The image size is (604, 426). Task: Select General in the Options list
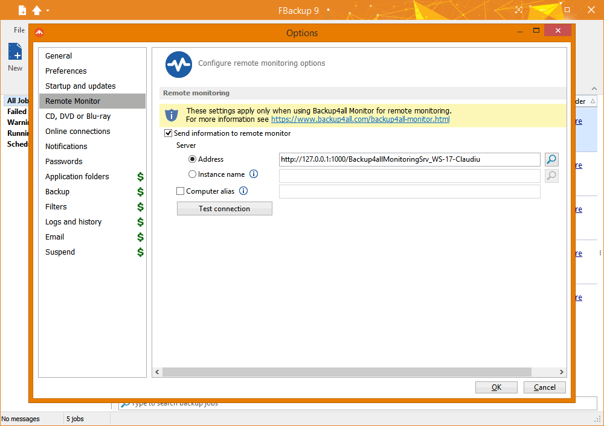point(92,56)
